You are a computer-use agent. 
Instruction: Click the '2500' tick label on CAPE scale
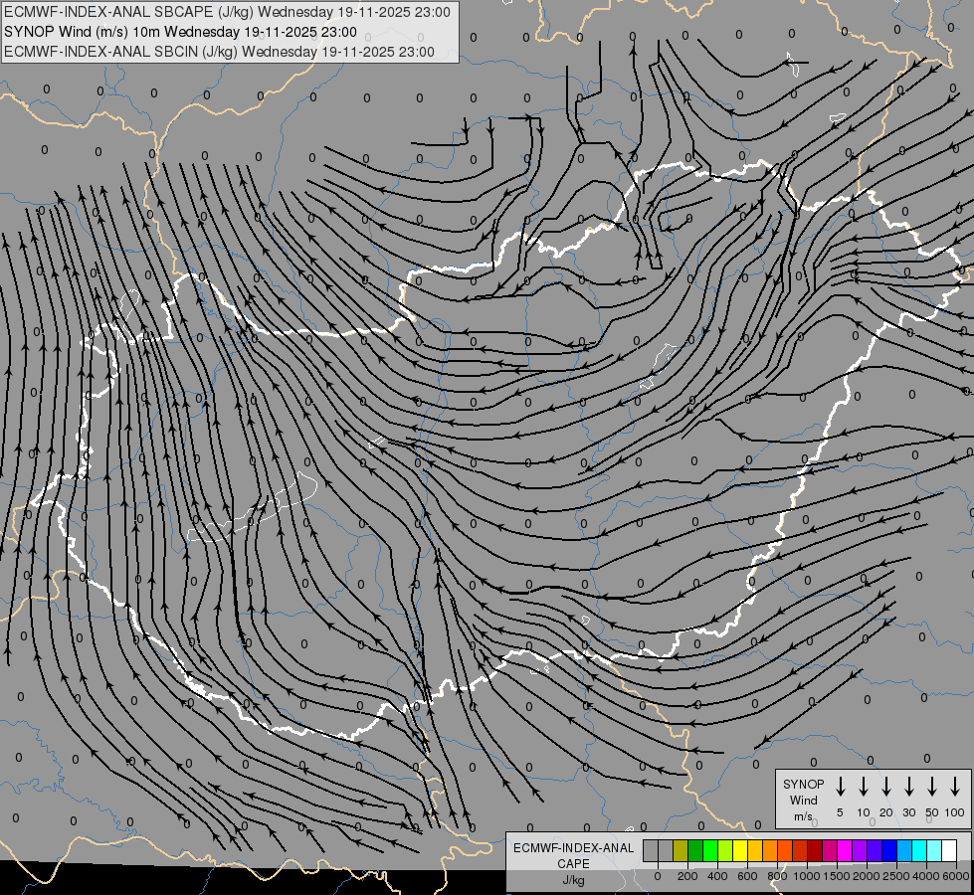coord(896,876)
